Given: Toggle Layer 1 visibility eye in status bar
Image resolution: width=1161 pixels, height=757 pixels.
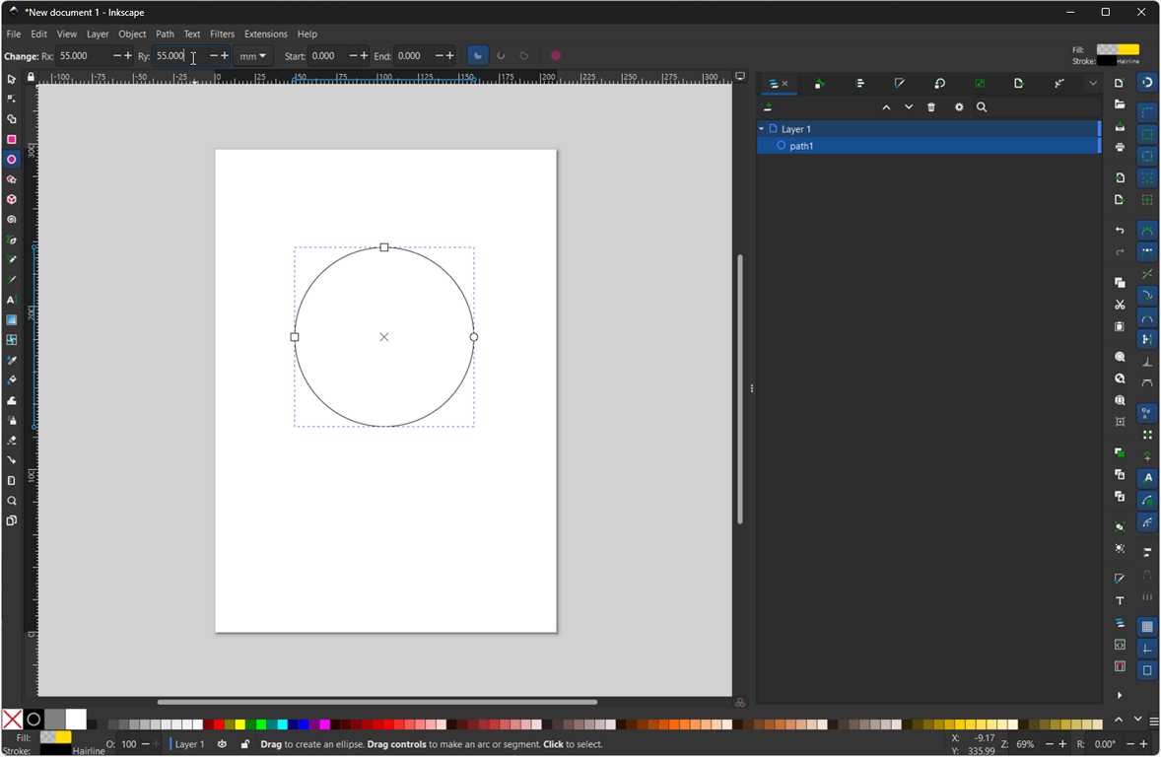Looking at the screenshot, I should [x=222, y=744].
